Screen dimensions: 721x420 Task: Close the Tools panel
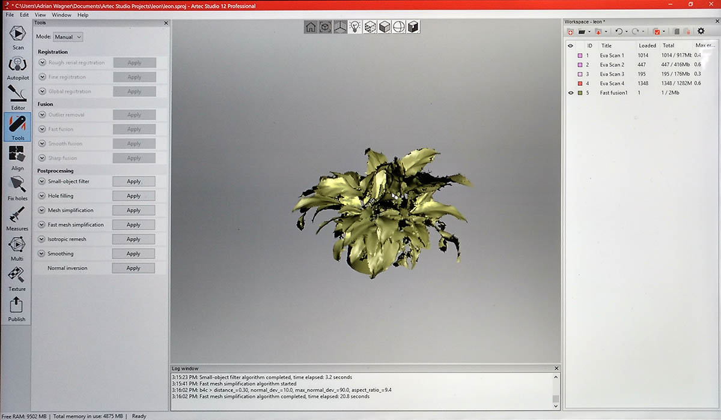tap(166, 23)
